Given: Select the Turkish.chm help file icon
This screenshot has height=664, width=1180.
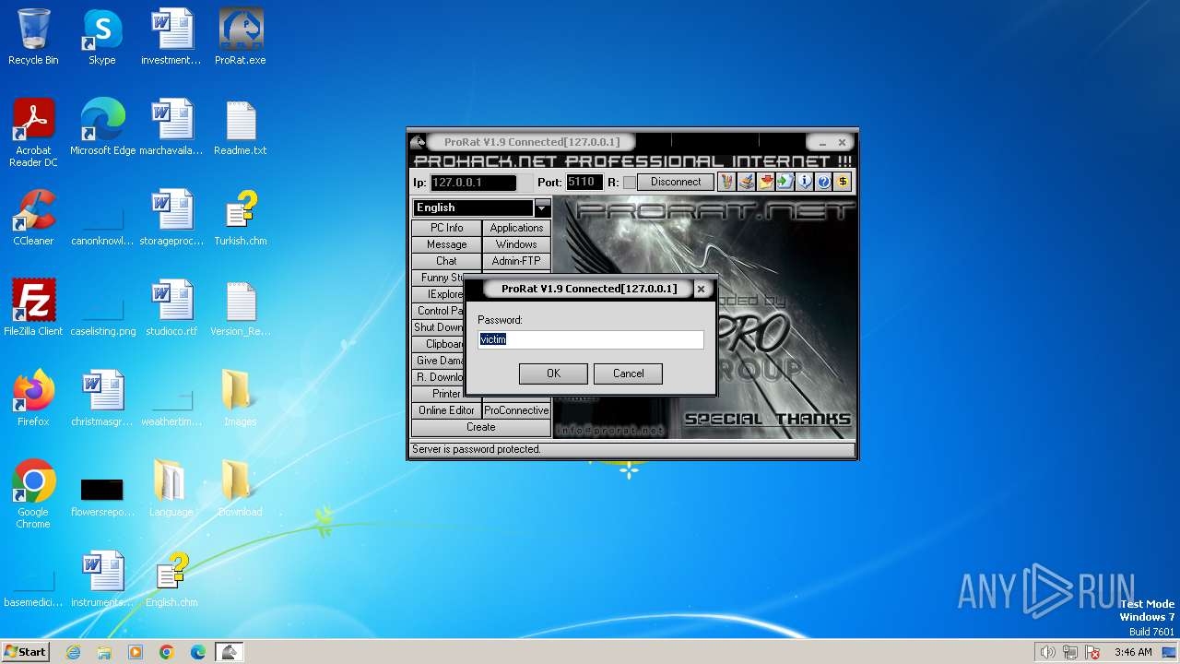Looking at the screenshot, I should pyautogui.click(x=241, y=219).
